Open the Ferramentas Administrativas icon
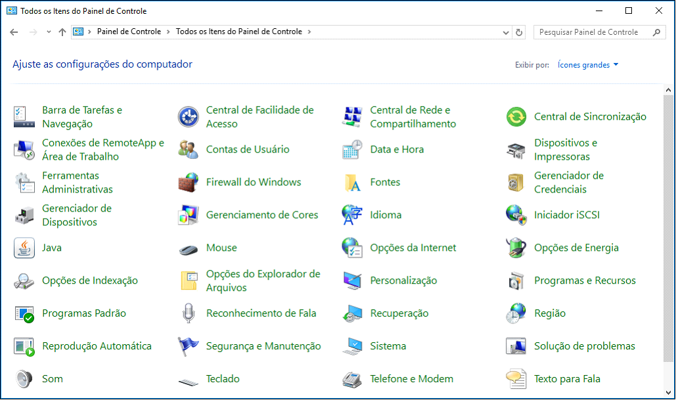This screenshot has width=676, height=400. tap(24, 183)
